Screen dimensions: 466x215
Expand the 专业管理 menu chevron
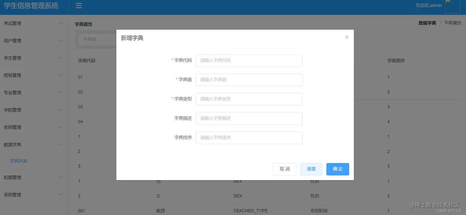(x=61, y=92)
